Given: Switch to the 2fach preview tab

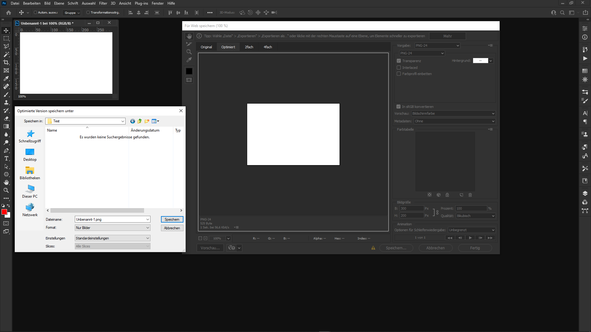Looking at the screenshot, I should pos(249,47).
